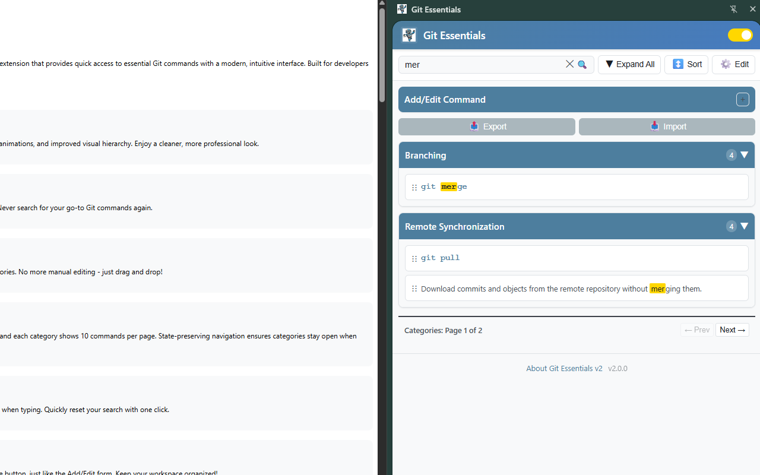Click the Branching category title
Viewport: 760px width, 475px height.
coord(425,155)
